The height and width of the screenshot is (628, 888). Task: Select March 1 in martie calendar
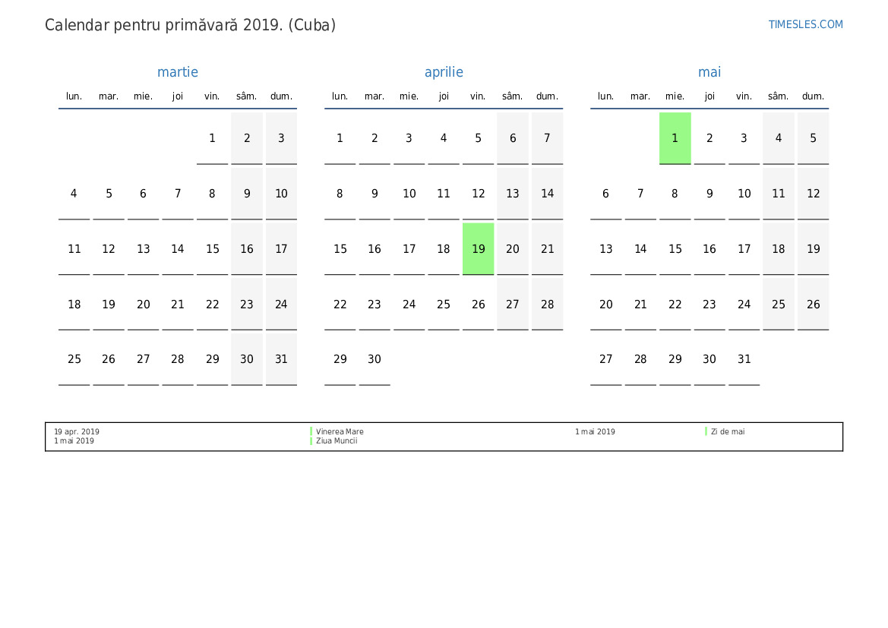coord(212,138)
